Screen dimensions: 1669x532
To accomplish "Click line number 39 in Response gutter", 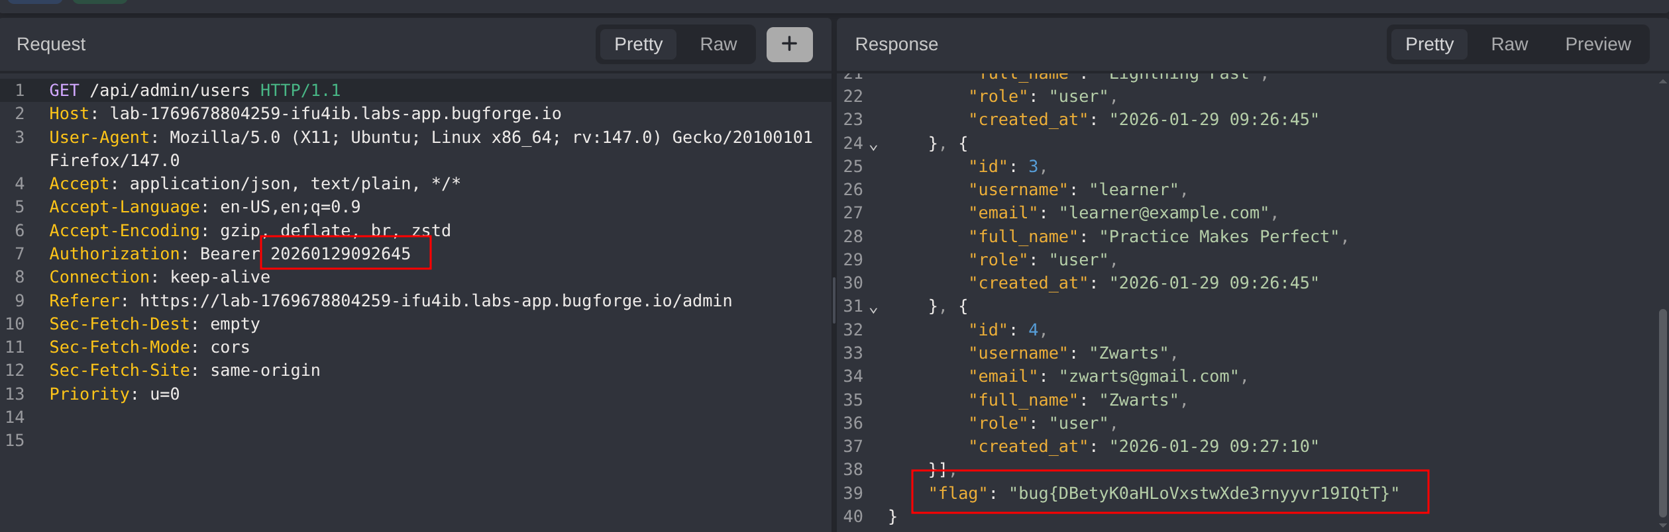I will point(853,494).
